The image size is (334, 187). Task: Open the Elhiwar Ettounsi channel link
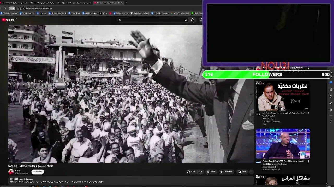pyautogui.click(x=268, y=167)
